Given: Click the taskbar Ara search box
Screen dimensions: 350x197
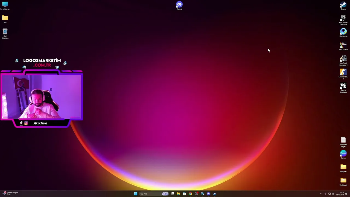Looking at the screenshot, I should [154, 194].
